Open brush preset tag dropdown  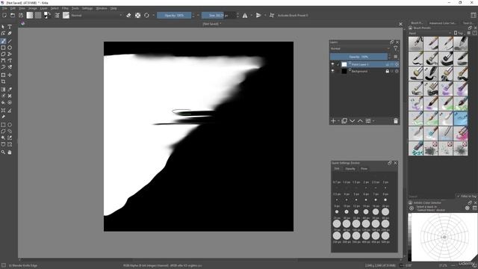coord(430,33)
